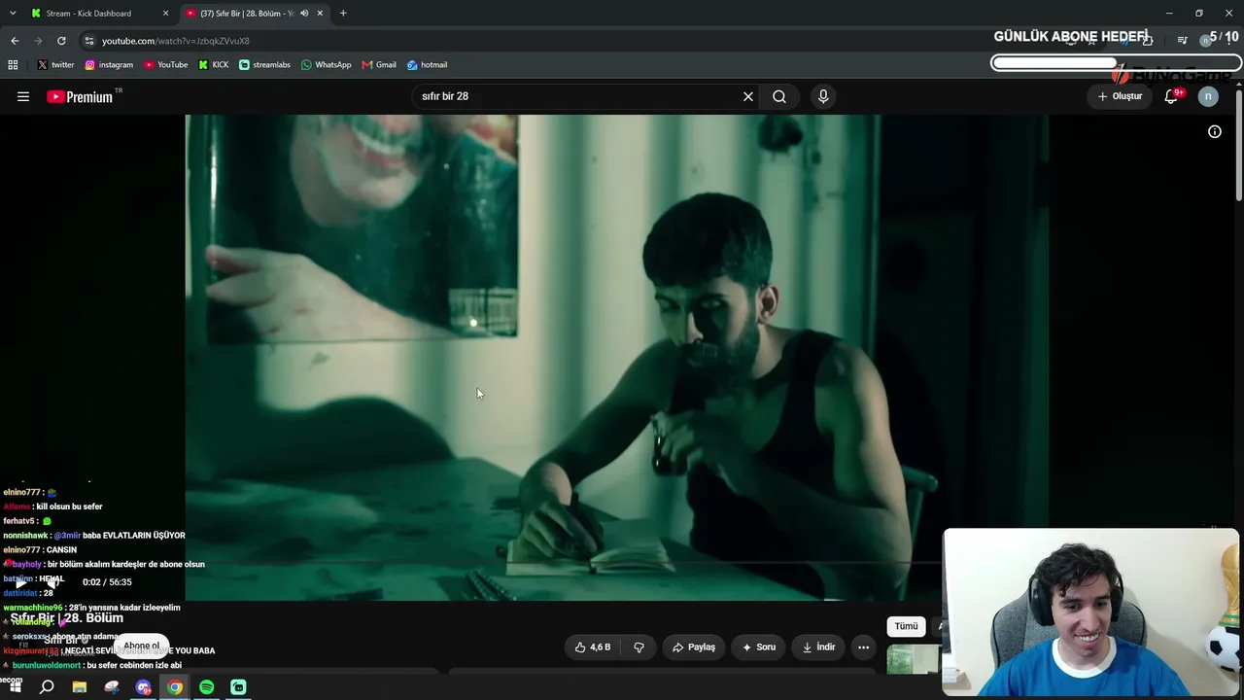
Task: Close the Sıfır Bir YouTube tab
Action: pyautogui.click(x=320, y=14)
